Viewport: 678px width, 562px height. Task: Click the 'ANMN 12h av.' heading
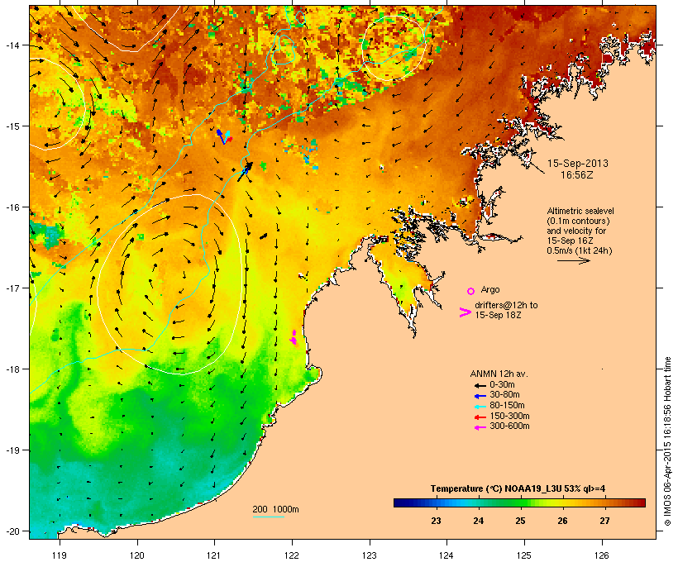coord(499,374)
